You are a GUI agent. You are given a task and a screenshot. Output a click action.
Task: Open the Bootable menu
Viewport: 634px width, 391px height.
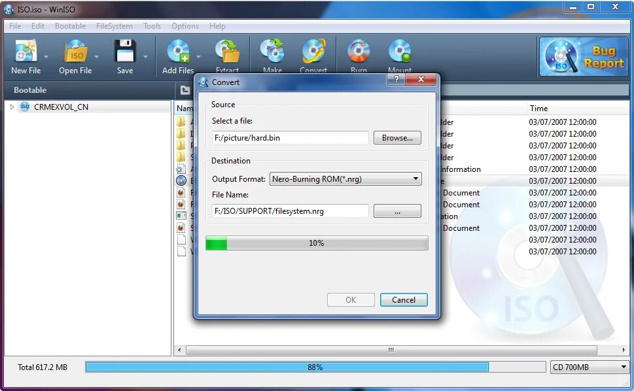coord(71,26)
